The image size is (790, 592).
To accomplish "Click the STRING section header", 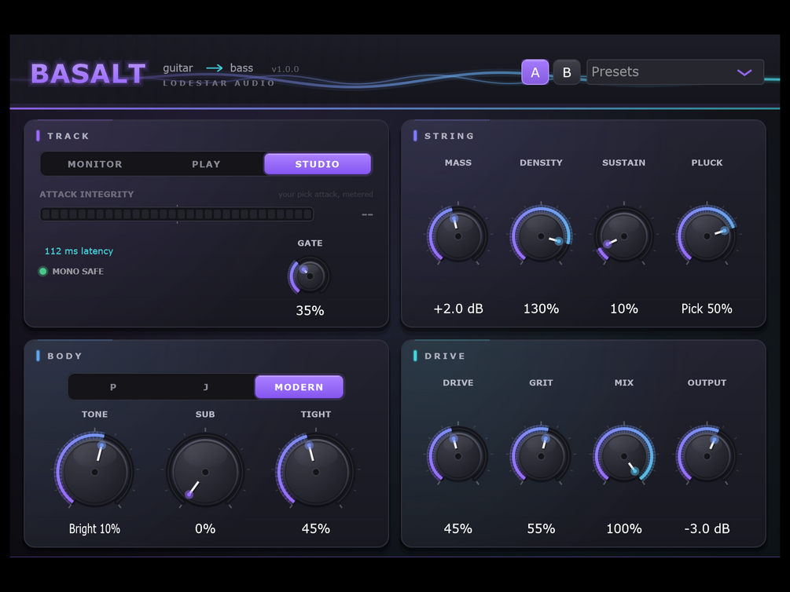I will (449, 136).
